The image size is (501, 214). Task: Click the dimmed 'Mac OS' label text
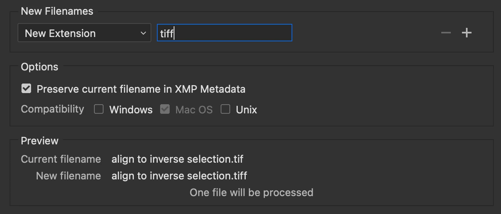click(x=194, y=110)
